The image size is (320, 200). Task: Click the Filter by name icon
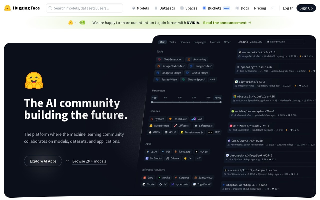(268, 42)
